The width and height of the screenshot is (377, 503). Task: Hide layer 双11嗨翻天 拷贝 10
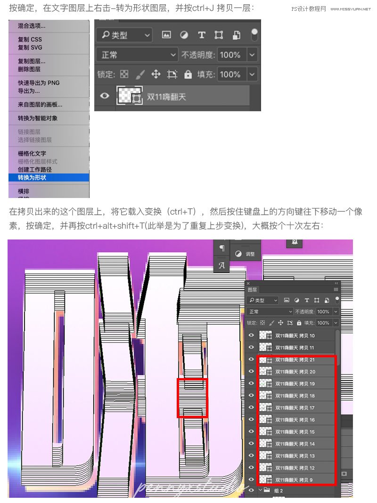pyautogui.click(x=251, y=335)
